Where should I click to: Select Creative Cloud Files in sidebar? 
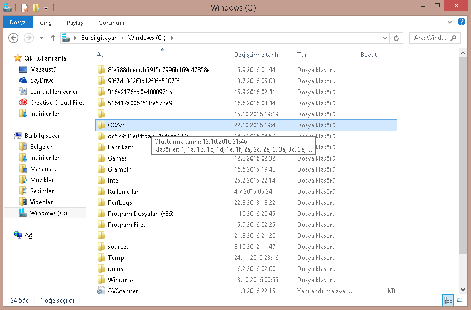click(x=57, y=103)
